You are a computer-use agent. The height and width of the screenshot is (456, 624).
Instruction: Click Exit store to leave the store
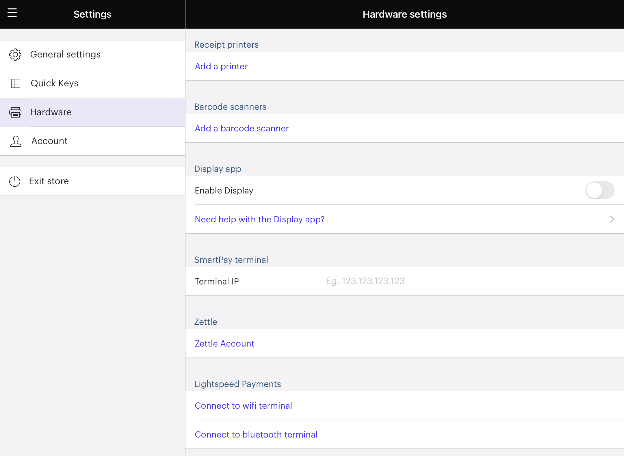[49, 181]
